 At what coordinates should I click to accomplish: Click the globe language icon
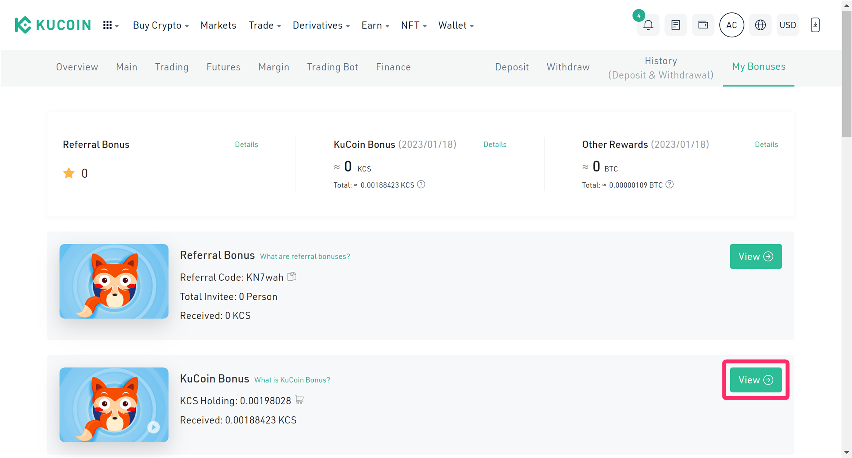760,25
